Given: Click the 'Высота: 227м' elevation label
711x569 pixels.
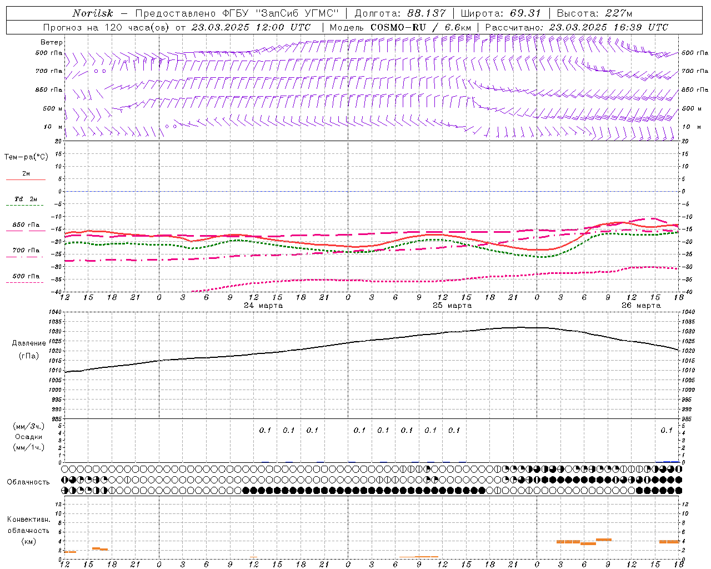Looking at the screenshot, I should click(594, 13).
